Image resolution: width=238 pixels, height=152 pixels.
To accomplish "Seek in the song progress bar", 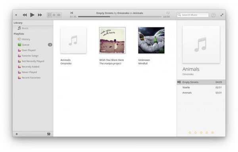I will (x=120, y=17).
